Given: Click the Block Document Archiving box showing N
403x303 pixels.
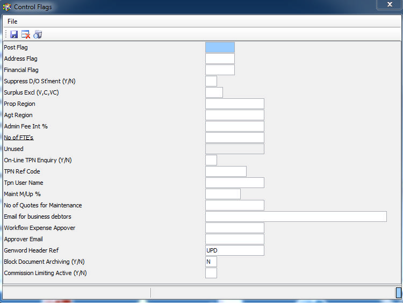Looking at the screenshot, I should (x=211, y=262).
